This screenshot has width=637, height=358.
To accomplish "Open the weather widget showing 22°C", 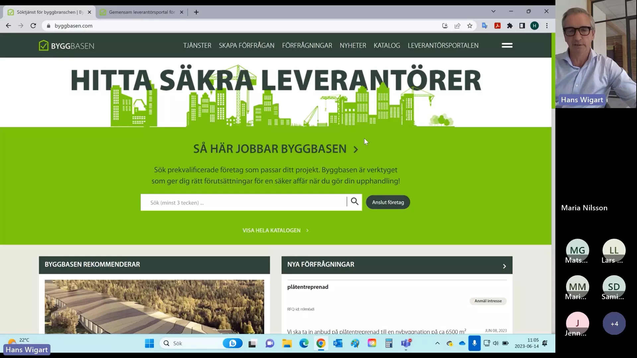I will coord(18,340).
